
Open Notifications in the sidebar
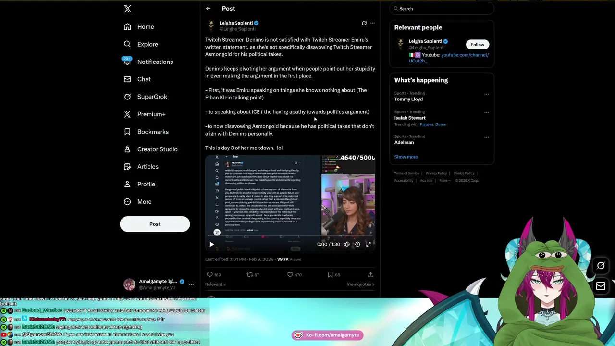click(x=148, y=62)
